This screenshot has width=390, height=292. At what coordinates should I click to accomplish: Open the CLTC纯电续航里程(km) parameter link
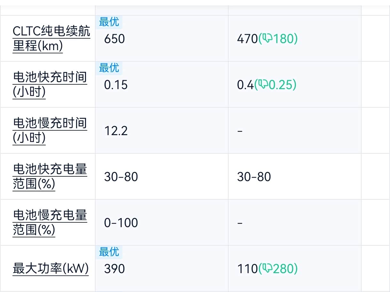(51, 39)
